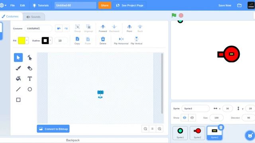
Task: Open the Outline color dropdown
Action: (51, 41)
